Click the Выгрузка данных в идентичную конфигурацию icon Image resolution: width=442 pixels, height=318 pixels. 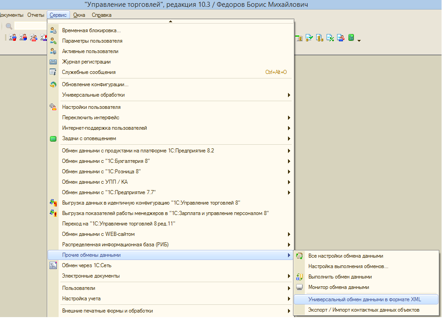coord(53,203)
